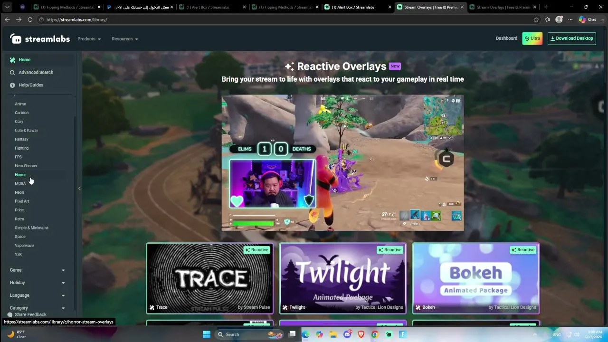Select the FPS theme filter
Image resolution: width=608 pixels, height=342 pixels.
pos(18,157)
